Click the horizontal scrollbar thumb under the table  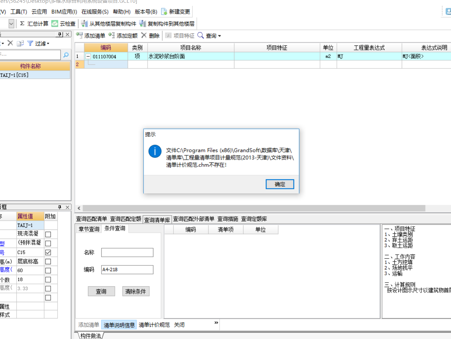[254, 208]
